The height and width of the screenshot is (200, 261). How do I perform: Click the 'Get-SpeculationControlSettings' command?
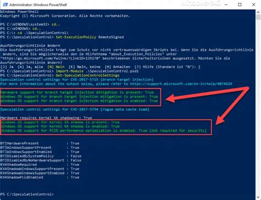pos(88,75)
